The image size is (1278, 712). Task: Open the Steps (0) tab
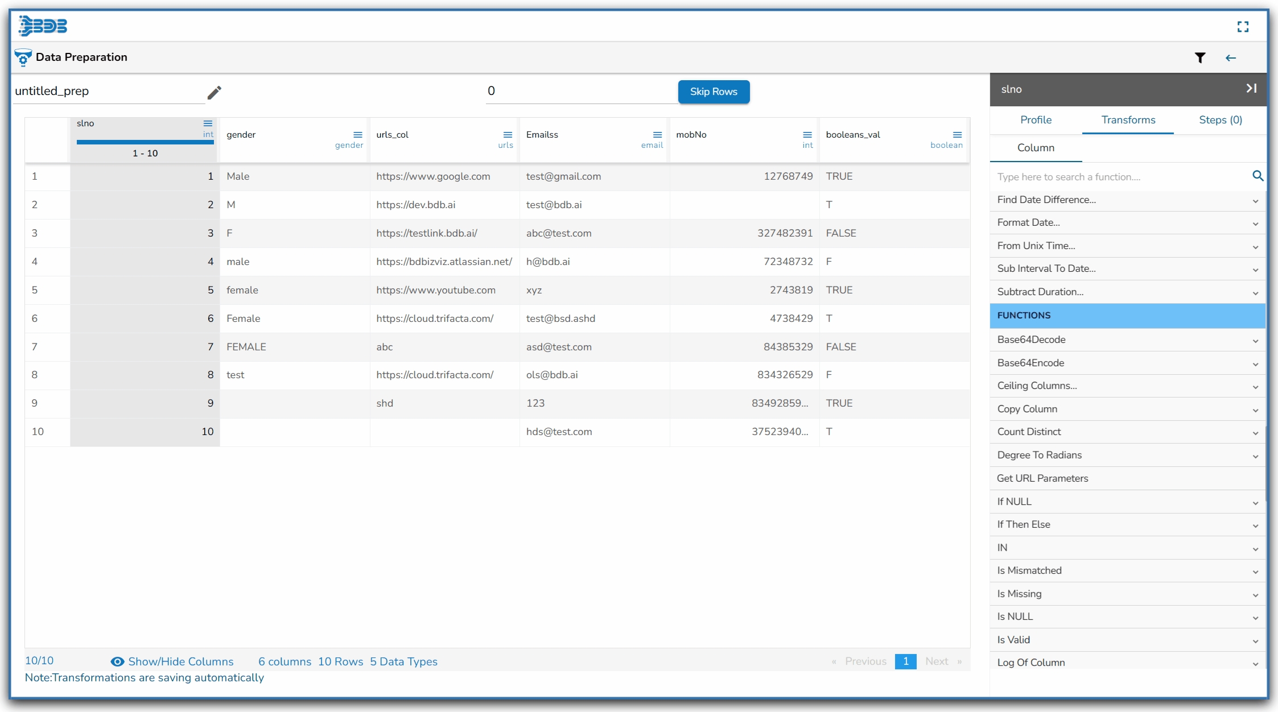[1220, 120]
